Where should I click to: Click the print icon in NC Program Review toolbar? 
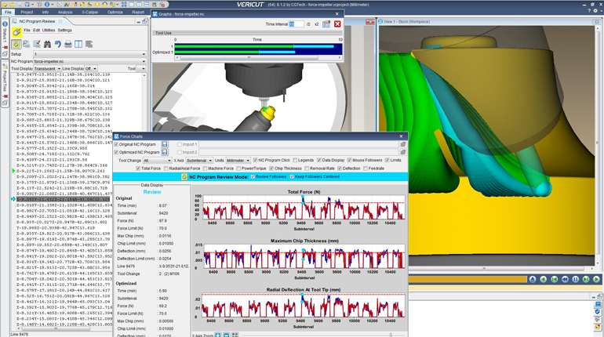(x=67, y=44)
